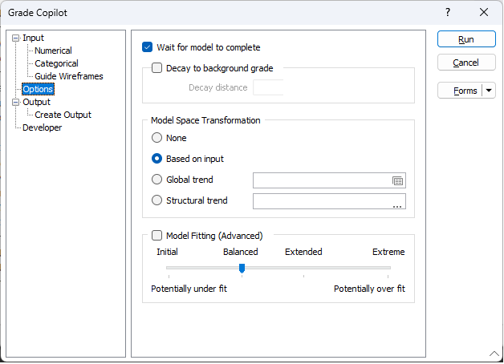Choose the Global trend radio button
Screen dimensions: 504x364
pos(156,180)
